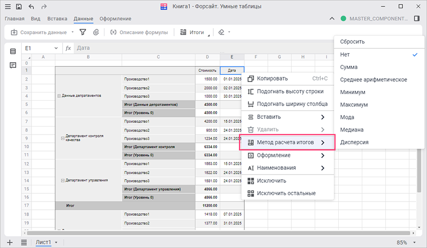The height and width of the screenshot is (248, 427).
Task: Click the save diskette icon
Action: tap(19, 6)
